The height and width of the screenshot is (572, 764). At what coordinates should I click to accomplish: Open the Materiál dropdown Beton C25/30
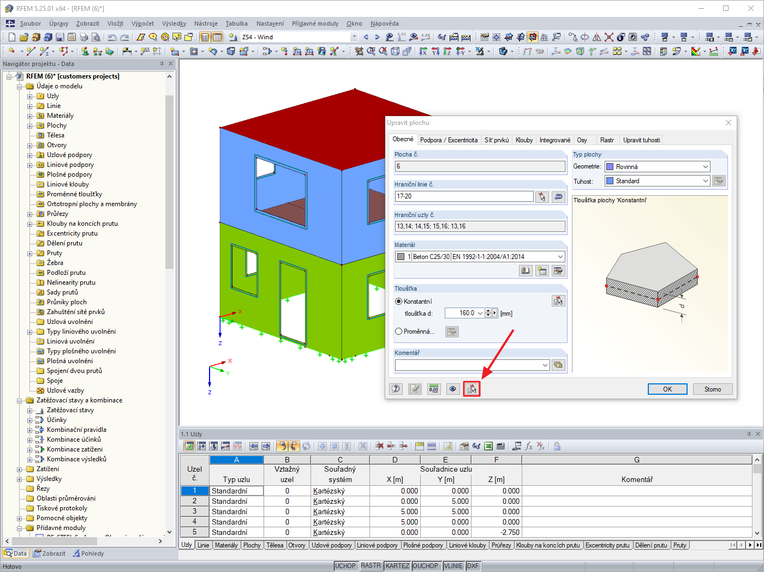(480, 256)
